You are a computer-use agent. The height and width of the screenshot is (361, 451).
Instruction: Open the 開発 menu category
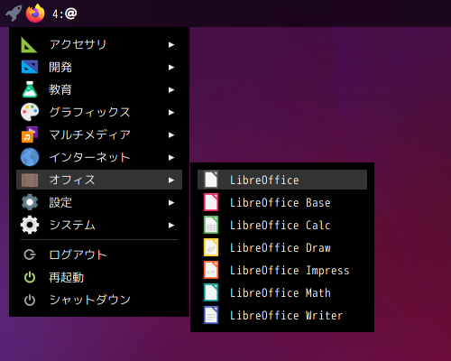click(x=99, y=68)
